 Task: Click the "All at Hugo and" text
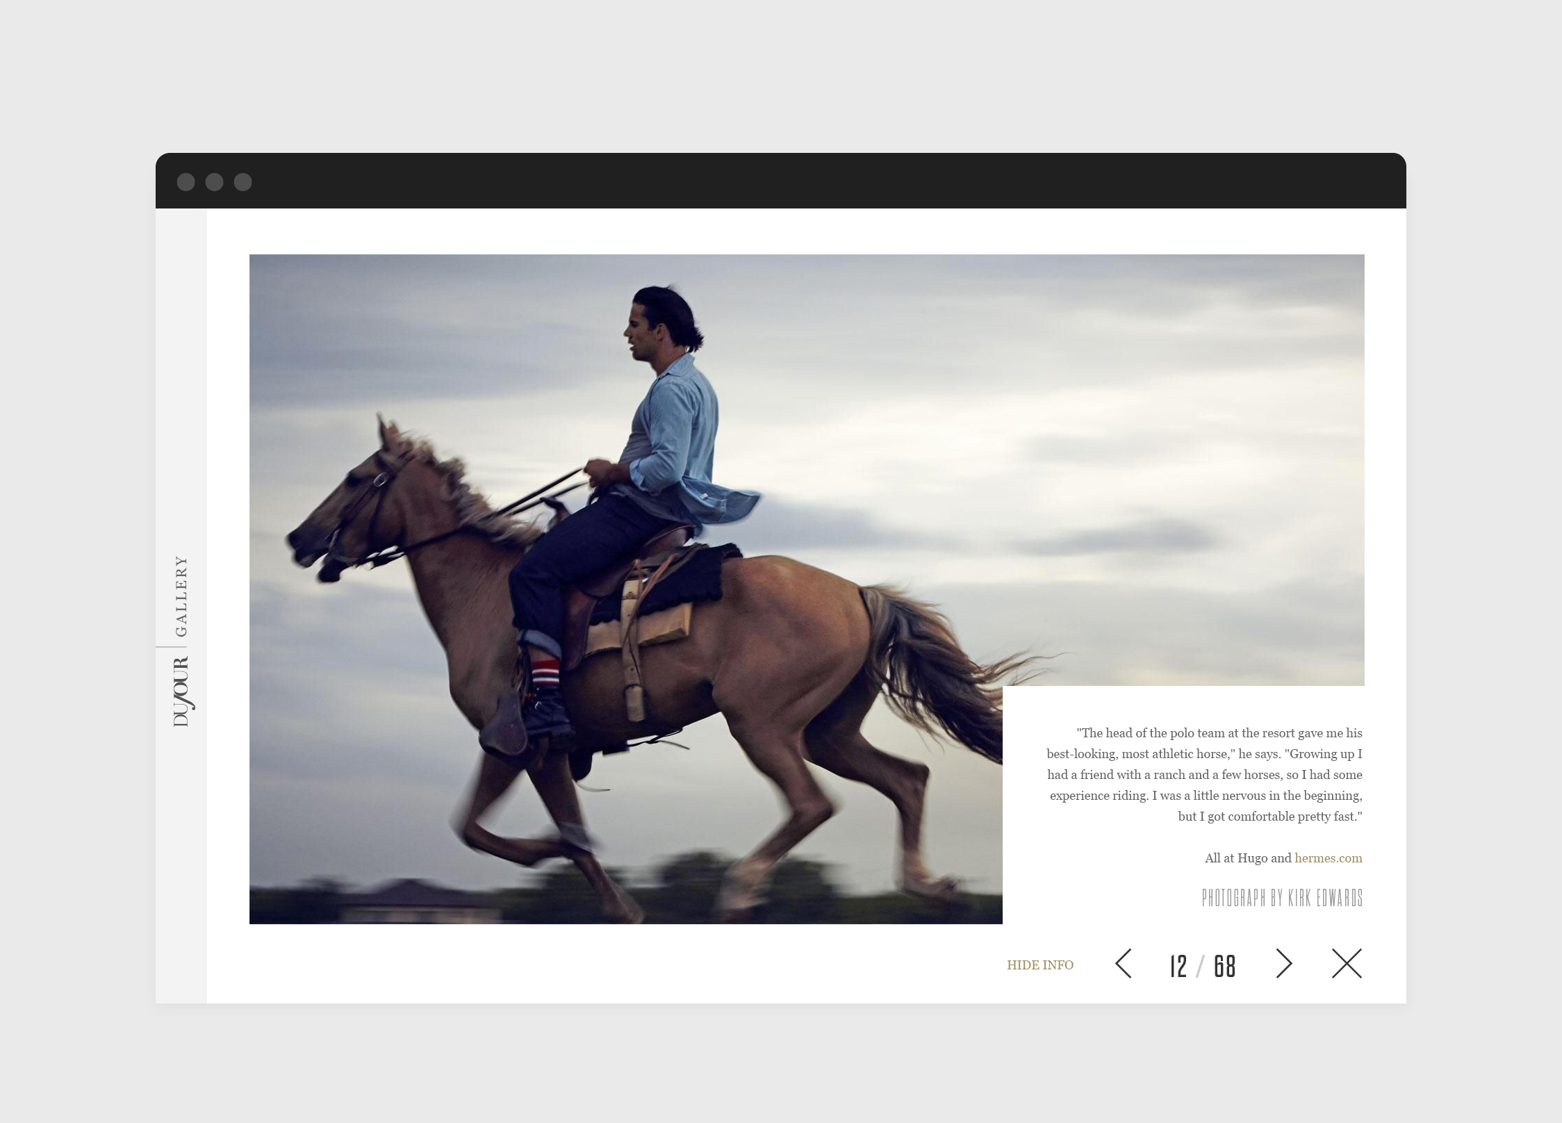1247,858
